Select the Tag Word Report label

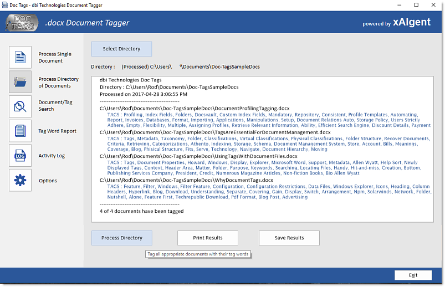tap(57, 131)
